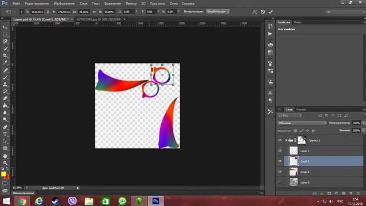Click the link layers icon
Image resolution: width=366 pixels, height=206 pixels.
(x=315, y=193)
